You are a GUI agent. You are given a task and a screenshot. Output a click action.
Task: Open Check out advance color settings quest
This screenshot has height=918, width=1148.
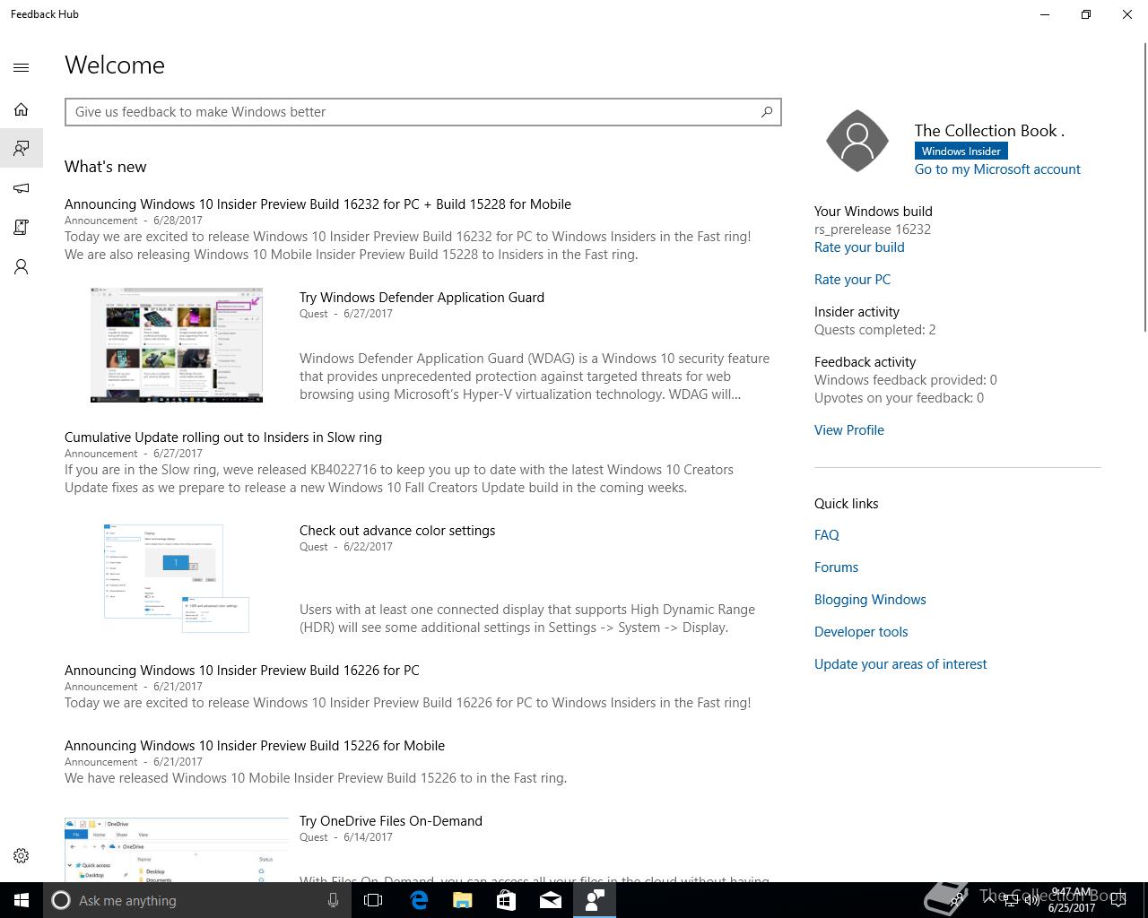[397, 531]
